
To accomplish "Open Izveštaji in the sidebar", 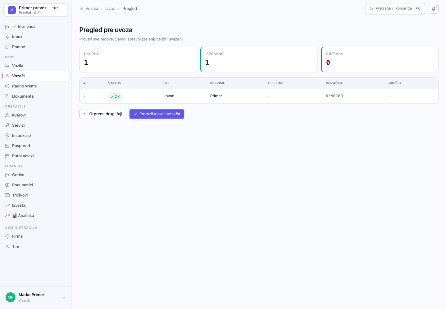I will pos(36,205).
